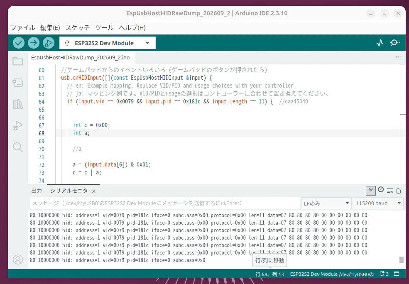Open the Library Manager books icon
Image resolution: width=409 pixels, height=284 pixels.
tap(18, 104)
